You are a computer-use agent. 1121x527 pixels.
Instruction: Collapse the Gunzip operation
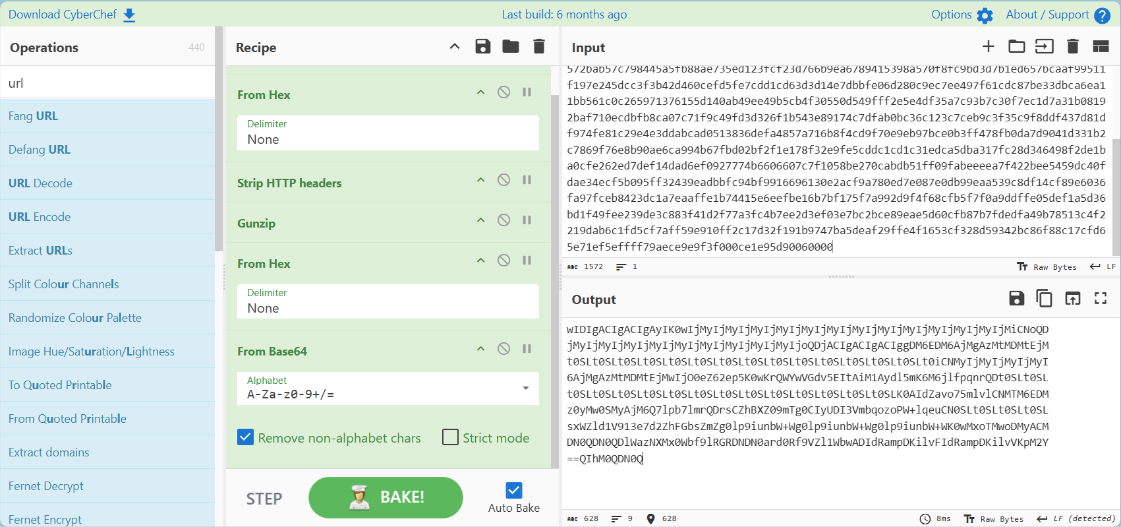(481, 220)
